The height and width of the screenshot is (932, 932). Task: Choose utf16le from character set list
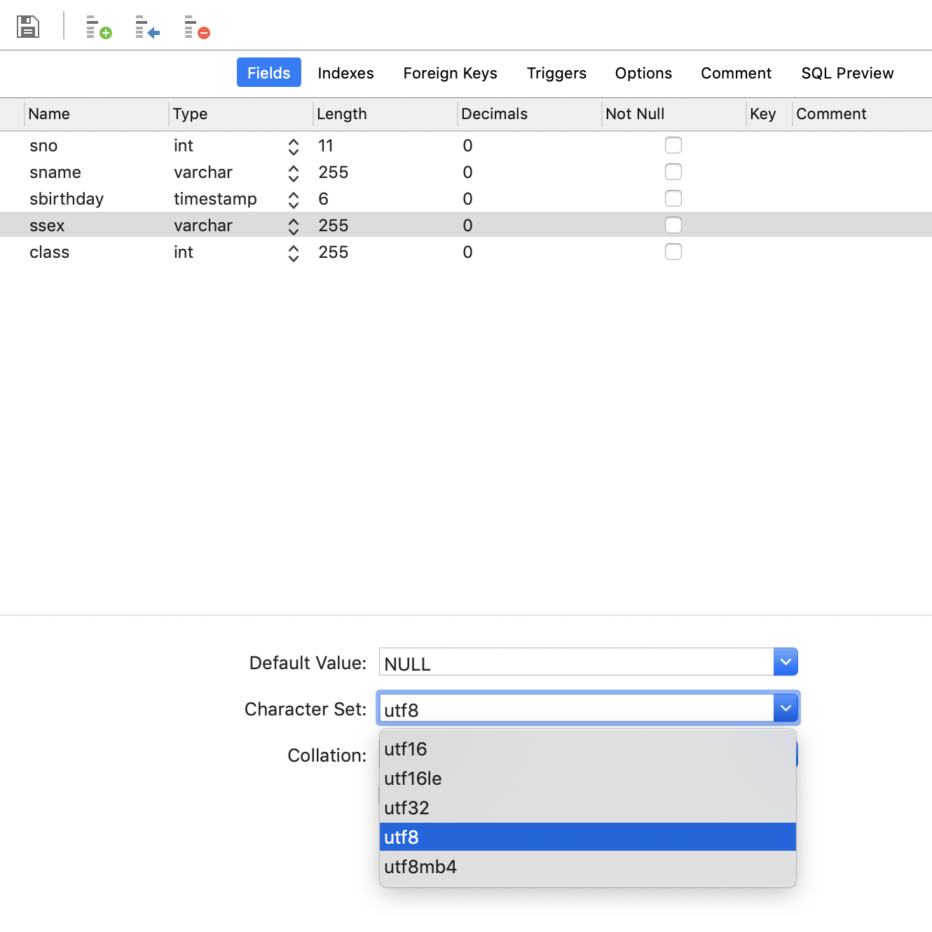point(588,779)
